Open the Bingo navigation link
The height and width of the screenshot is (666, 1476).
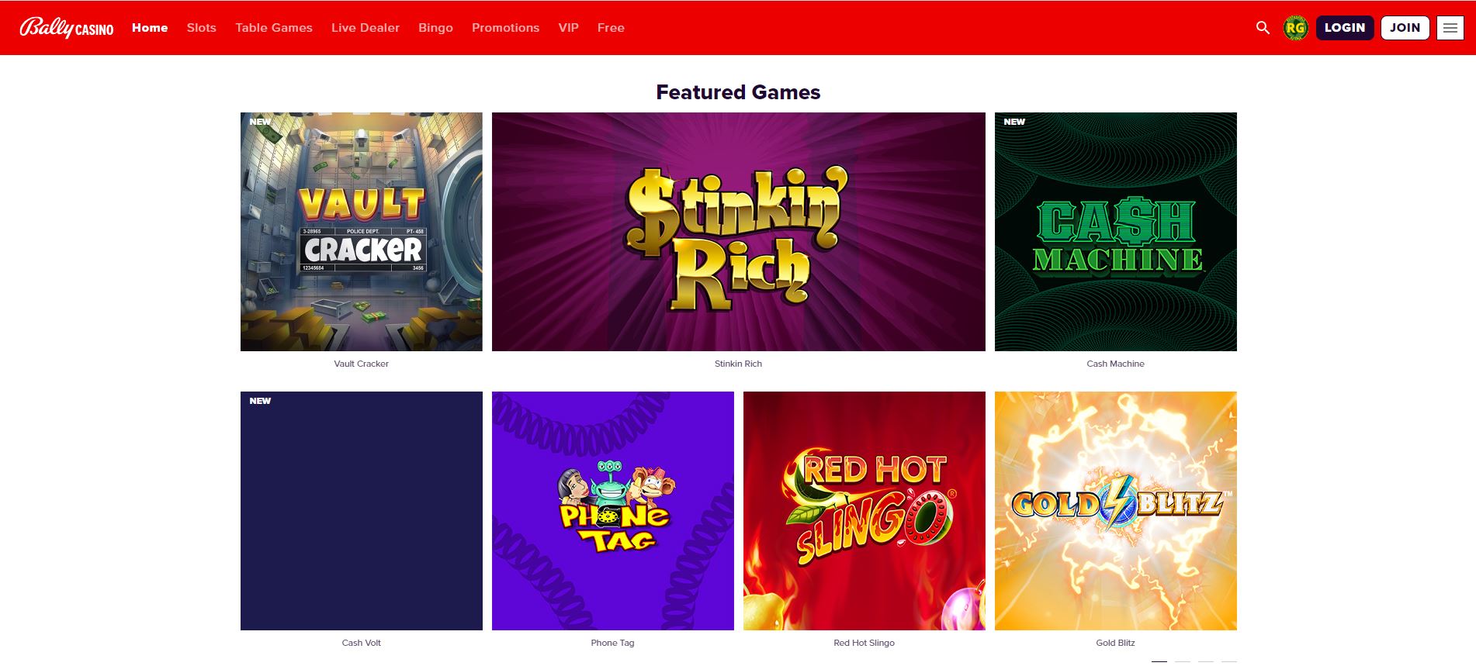(x=435, y=28)
